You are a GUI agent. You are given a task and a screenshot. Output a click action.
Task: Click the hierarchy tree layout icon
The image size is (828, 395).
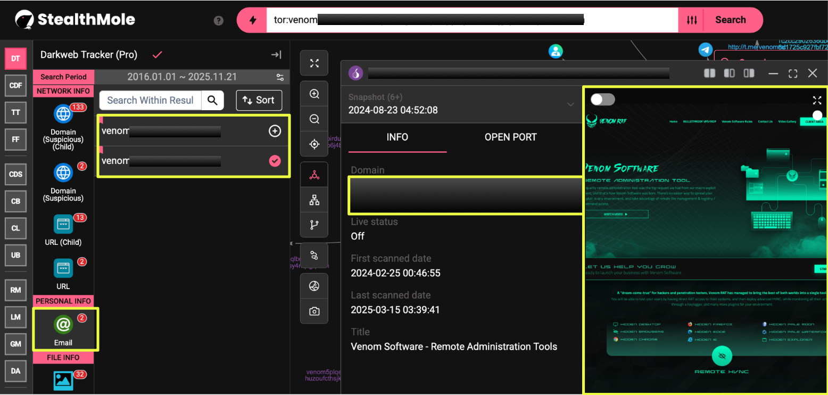point(314,200)
